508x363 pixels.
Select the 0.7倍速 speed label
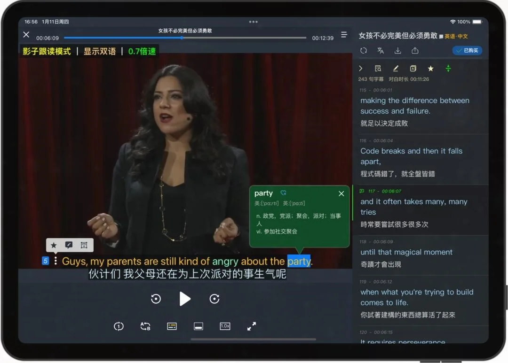pos(142,51)
